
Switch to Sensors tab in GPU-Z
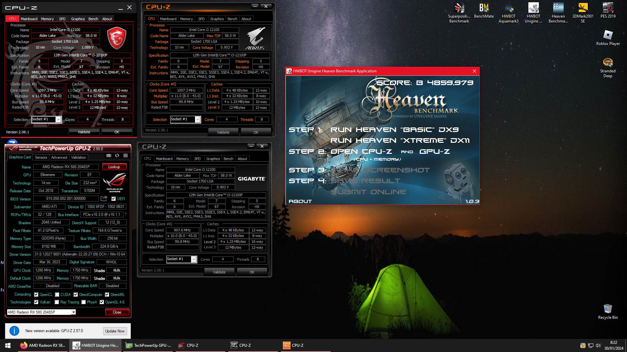(41, 157)
